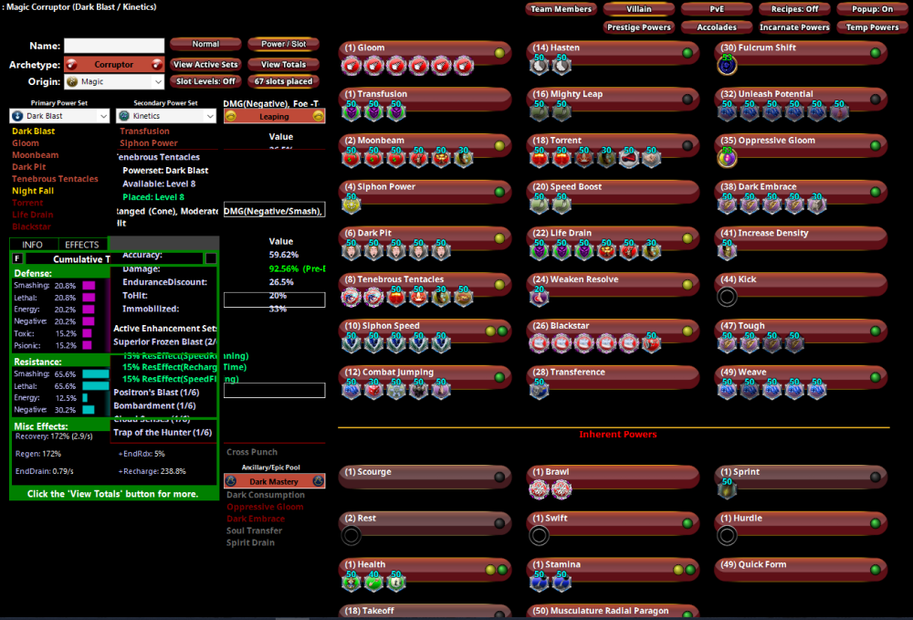Switch to the INFO tab

pyautogui.click(x=33, y=245)
